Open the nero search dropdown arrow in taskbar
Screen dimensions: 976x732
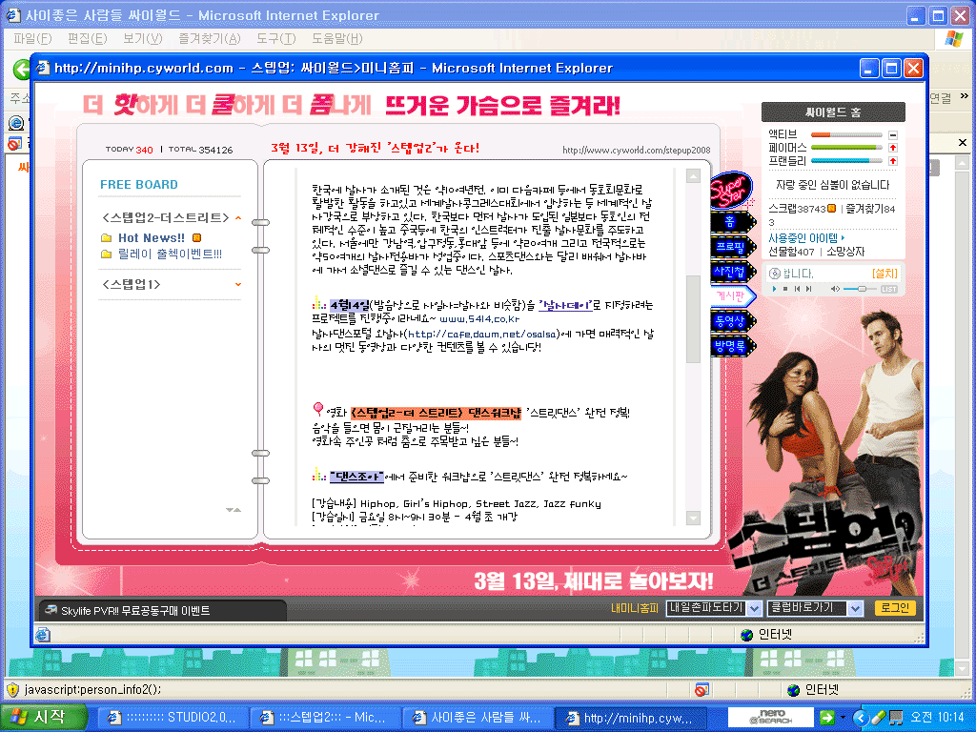point(843,717)
